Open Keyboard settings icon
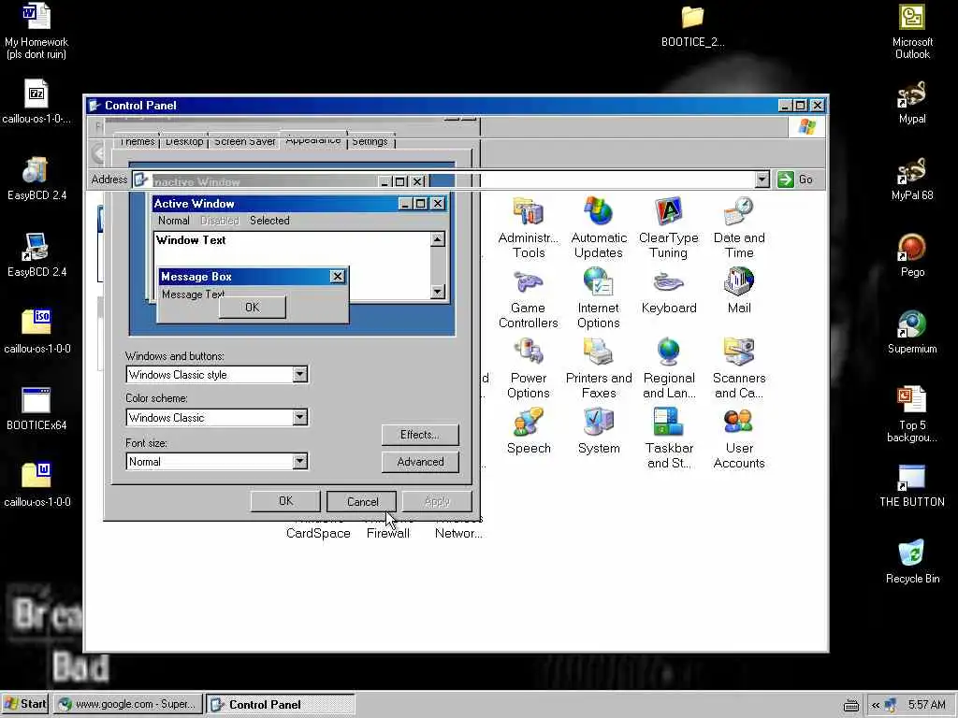 click(x=668, y=292)
